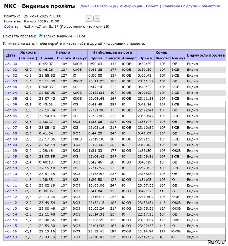This screenshot has height=246, width=228.
Task: Open июл 02 pass starting at 23:58:52
Action: click(x=11, y=75)
